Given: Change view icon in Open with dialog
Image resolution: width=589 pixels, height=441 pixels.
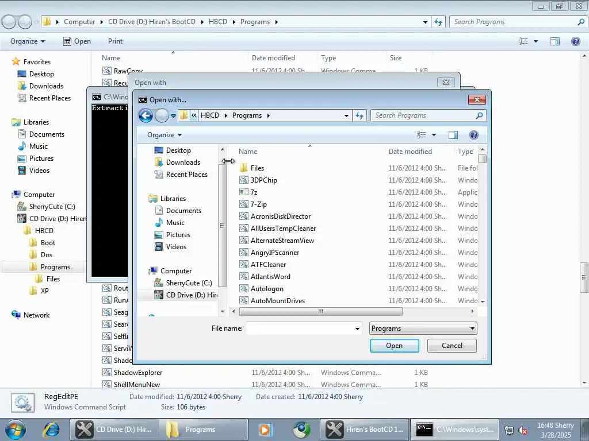Looking at the screenshot, I should (x=422, y=135).
